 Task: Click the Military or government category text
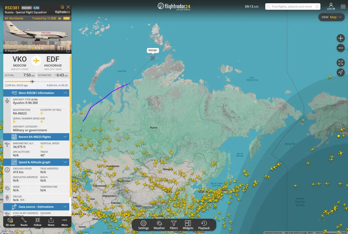tap(30, 130)
